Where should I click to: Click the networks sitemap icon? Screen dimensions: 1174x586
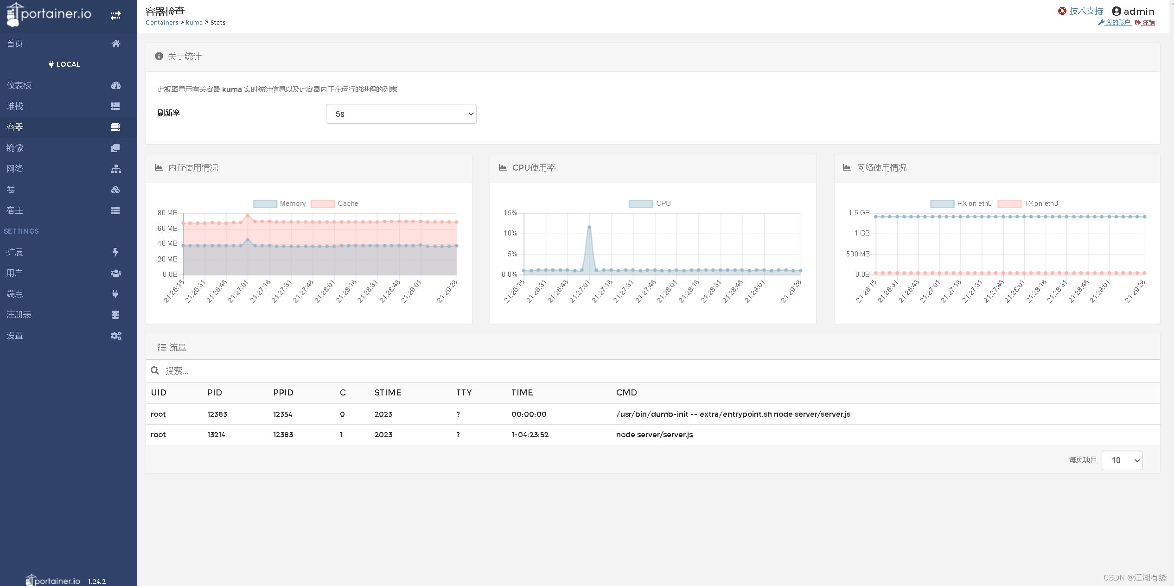tap(116, 169)
